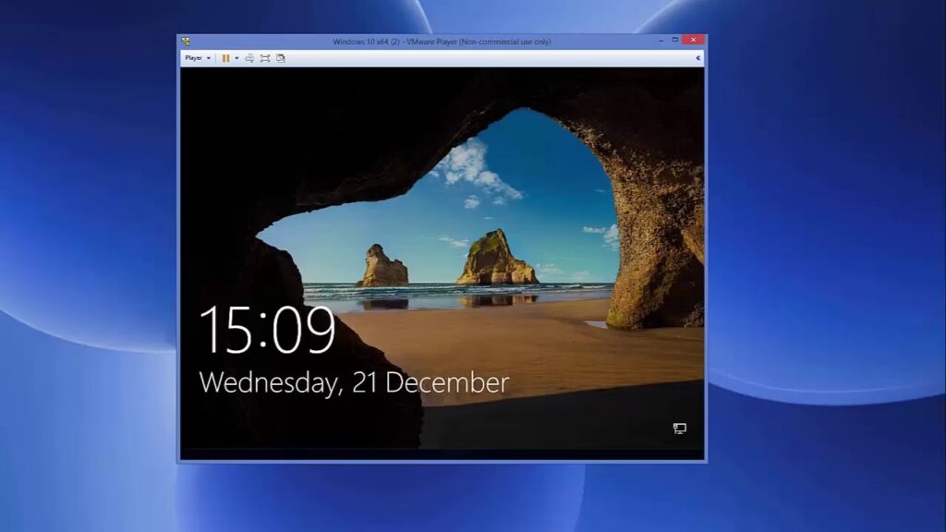Click the left rock island in wallpaper
The height and width of the screenshot is (532, 946).
[383, 268]
